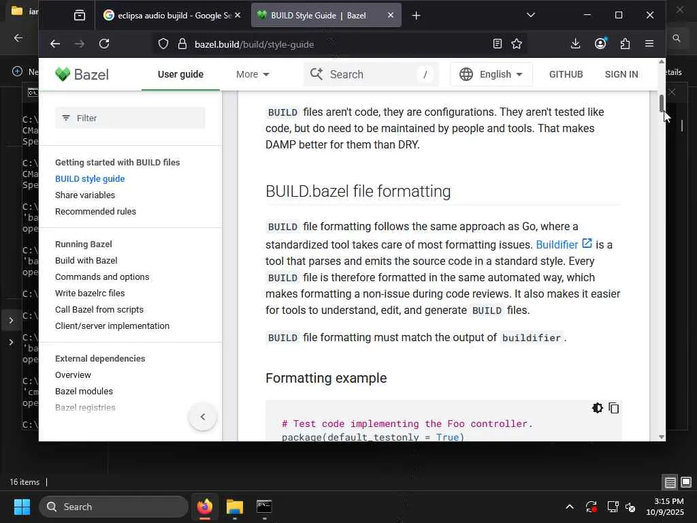Show hidden tray icons chevron
Screen dimensions: 697x523
coord(570,507)
